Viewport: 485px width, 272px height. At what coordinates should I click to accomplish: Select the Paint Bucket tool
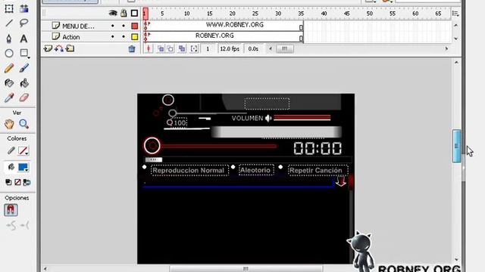pos(23,83)
